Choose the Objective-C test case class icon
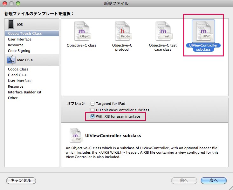 point(164,31)
